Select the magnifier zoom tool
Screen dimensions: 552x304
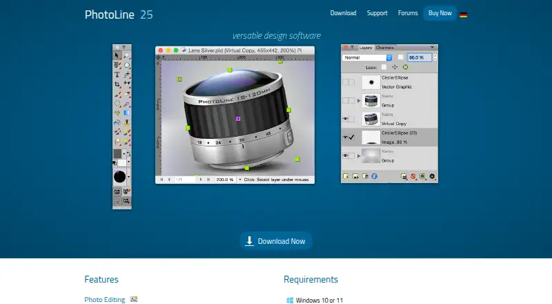pyautogui.click(x=127, y=55)
